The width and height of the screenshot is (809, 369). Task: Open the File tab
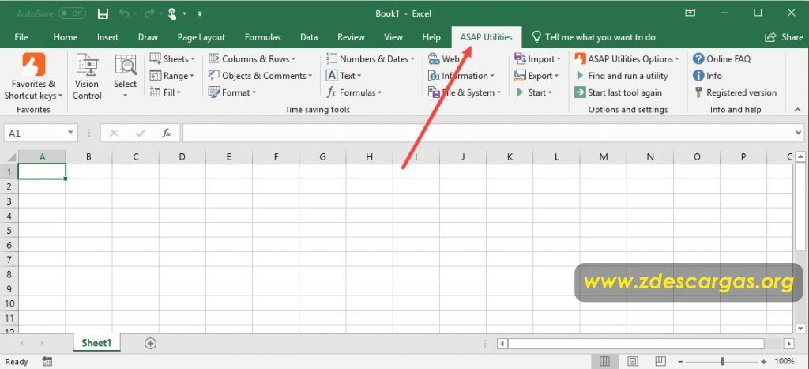point(21,37)
